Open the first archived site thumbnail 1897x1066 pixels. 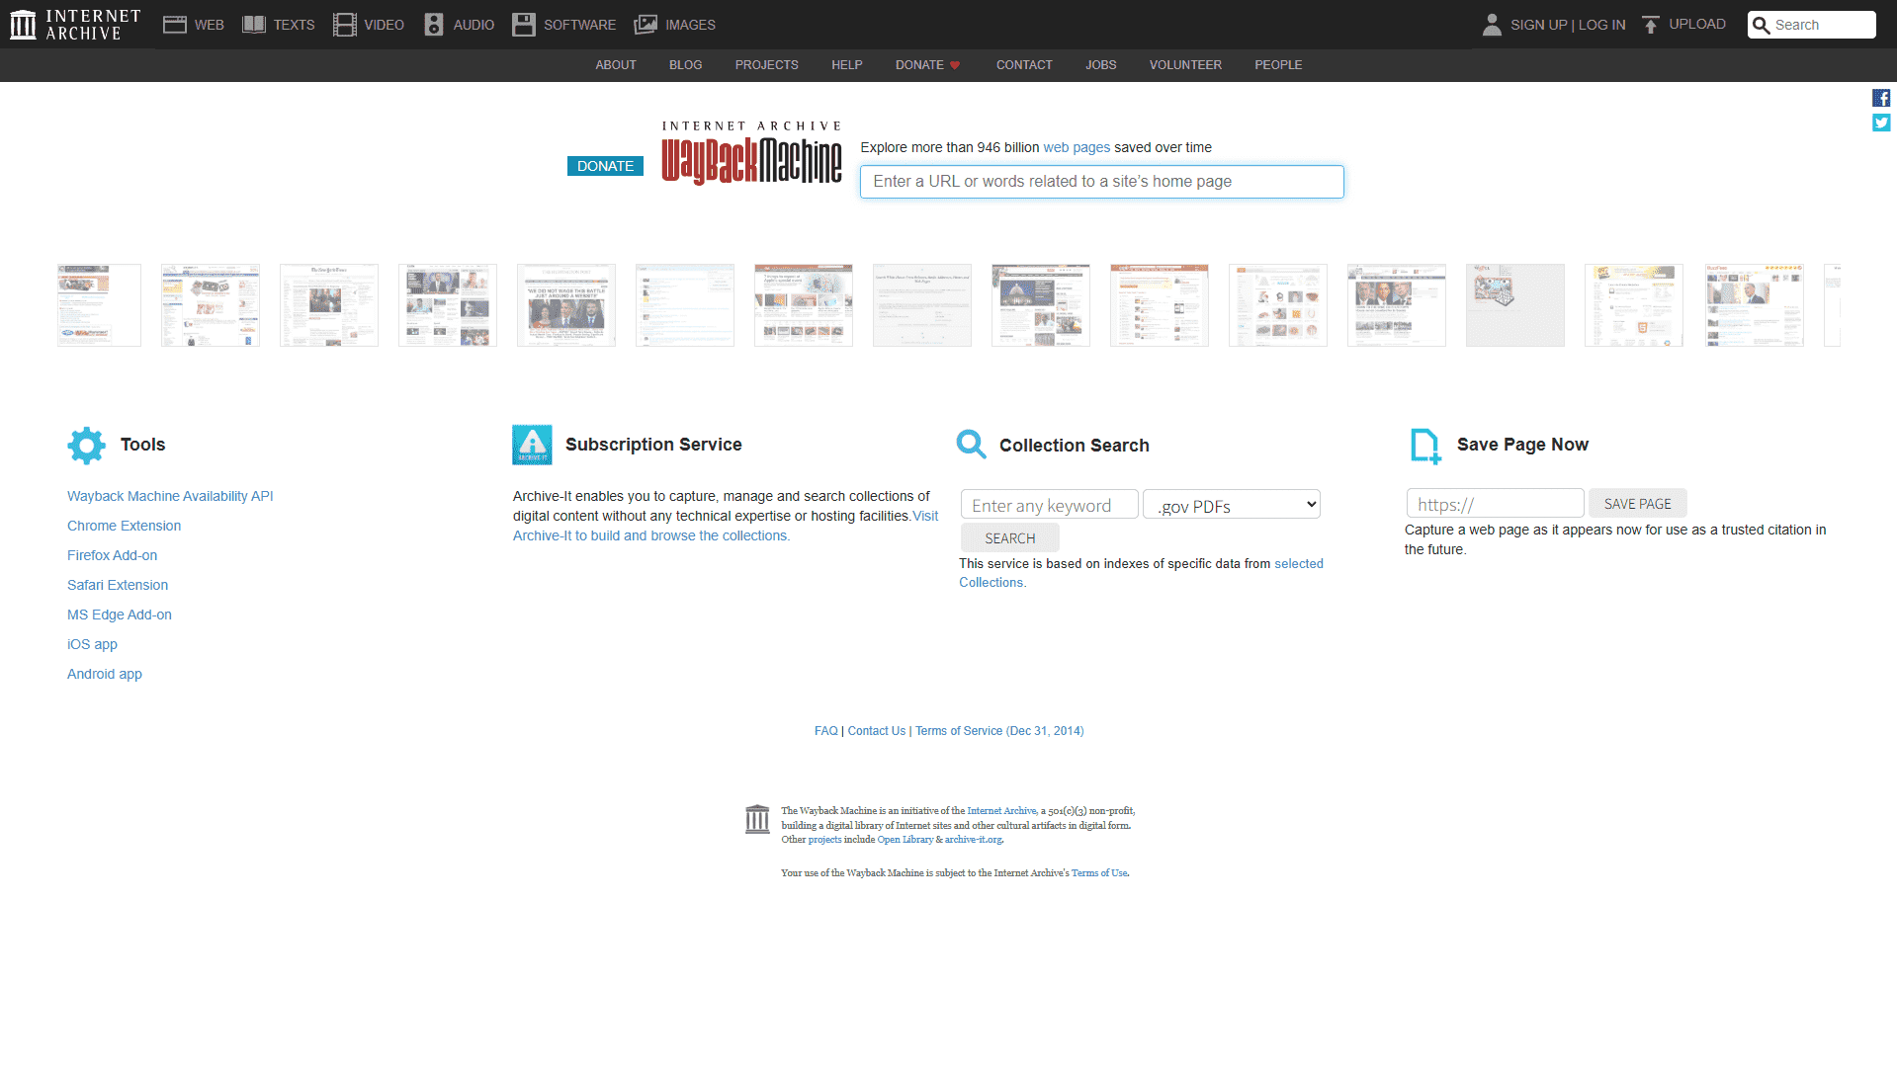tap(99, 305)
